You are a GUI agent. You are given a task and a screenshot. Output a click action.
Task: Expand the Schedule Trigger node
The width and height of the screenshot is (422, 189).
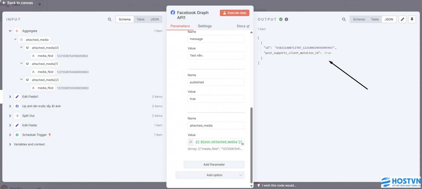pyautogui.click(x=10, y=135)
